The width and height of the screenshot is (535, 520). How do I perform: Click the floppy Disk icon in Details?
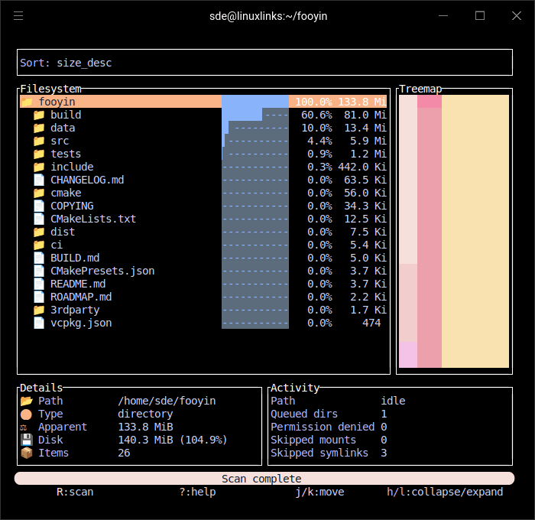[x=27, y=440]
